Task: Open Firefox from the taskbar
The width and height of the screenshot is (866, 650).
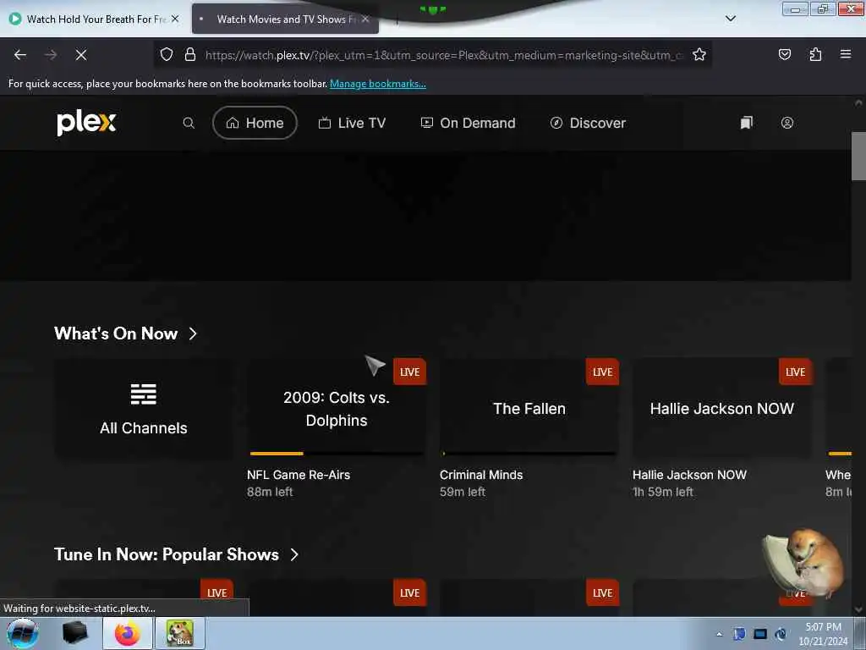Action: click(x=128, y=633)
